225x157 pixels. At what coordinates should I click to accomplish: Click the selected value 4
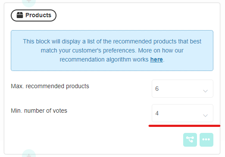(157, 113)
